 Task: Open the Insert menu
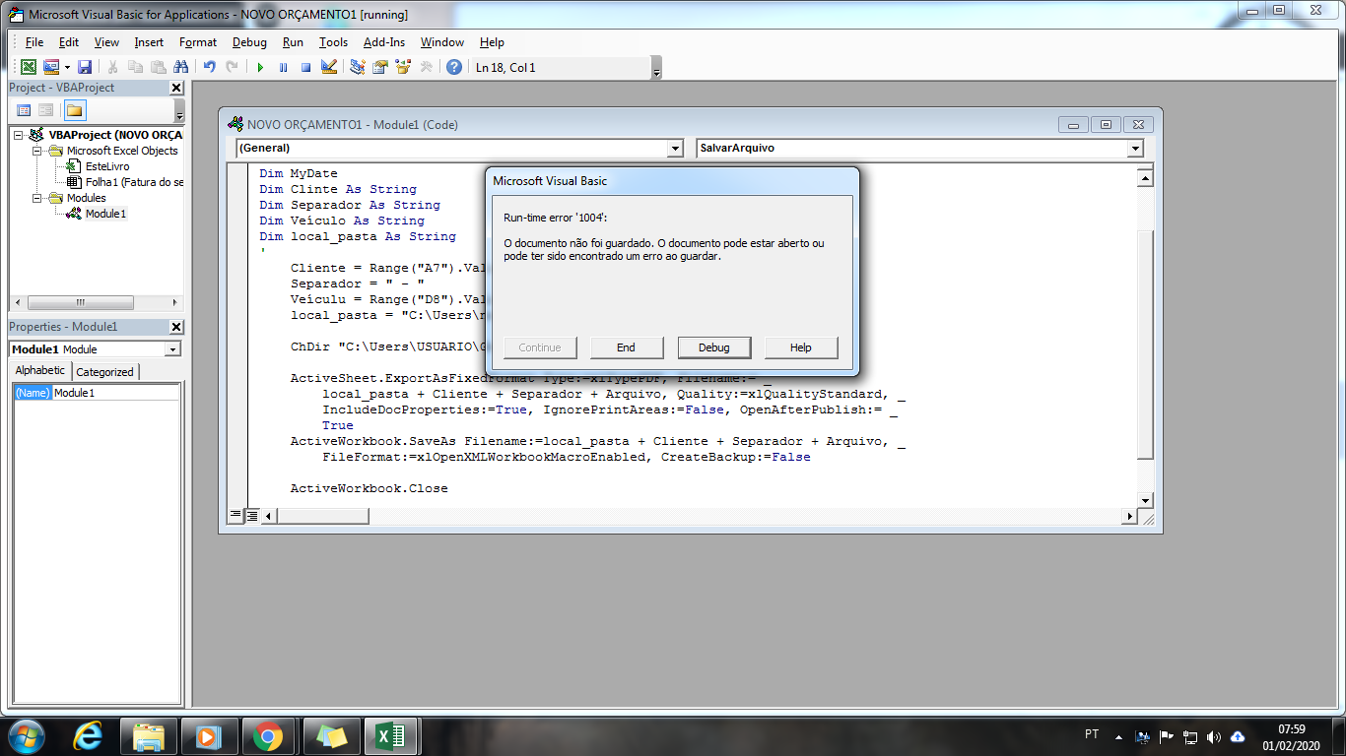[x=150, y=42]
